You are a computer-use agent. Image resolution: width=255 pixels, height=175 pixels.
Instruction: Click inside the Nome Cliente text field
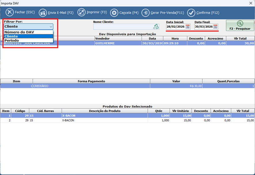(x=122, y=27)
